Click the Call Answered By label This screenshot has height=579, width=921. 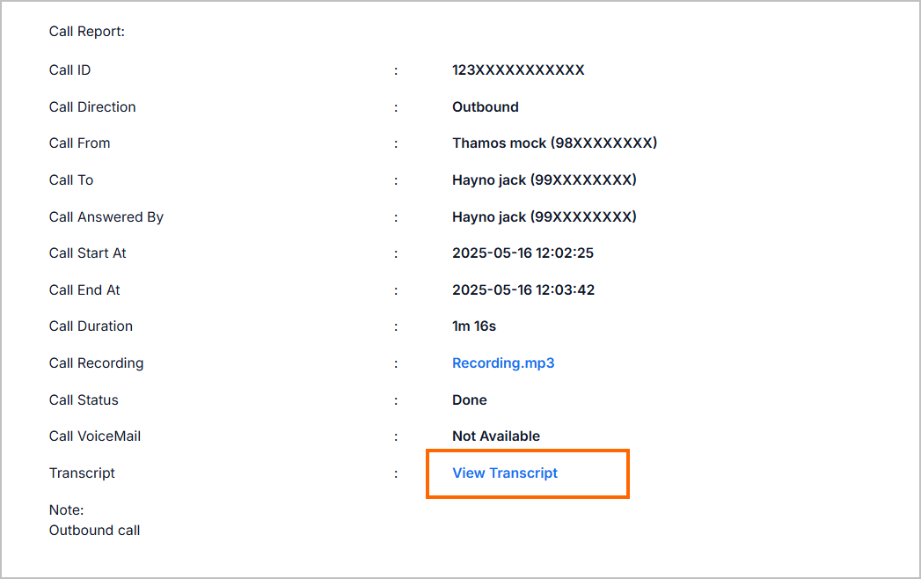tap(106, 216)
